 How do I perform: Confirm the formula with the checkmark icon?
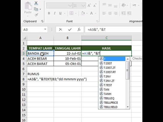70,29
